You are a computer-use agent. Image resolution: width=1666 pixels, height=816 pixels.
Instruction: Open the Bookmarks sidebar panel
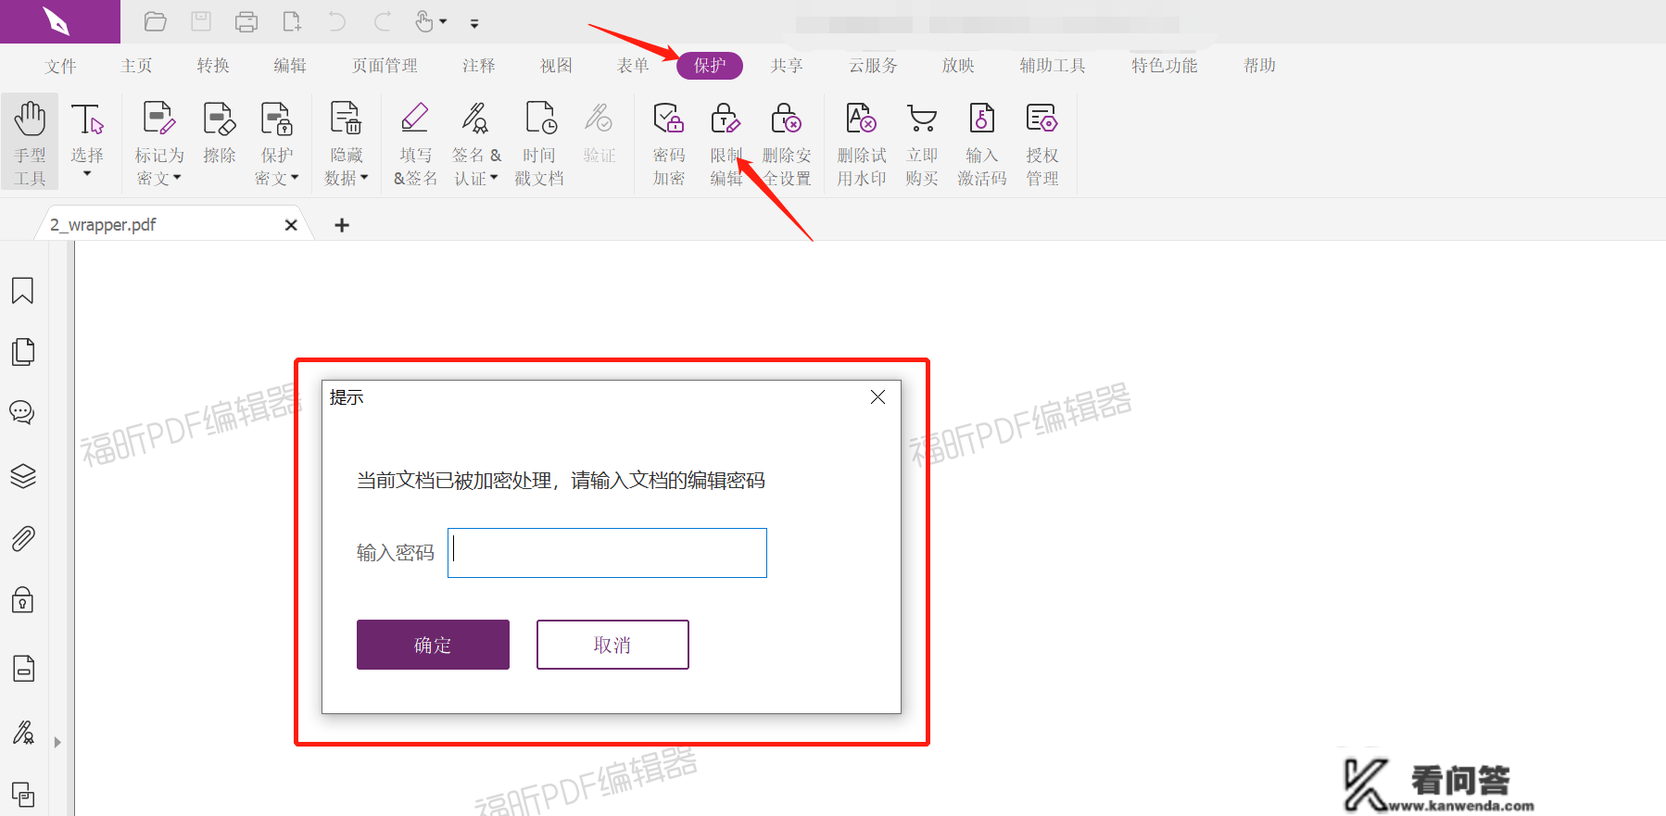(23, 291)
